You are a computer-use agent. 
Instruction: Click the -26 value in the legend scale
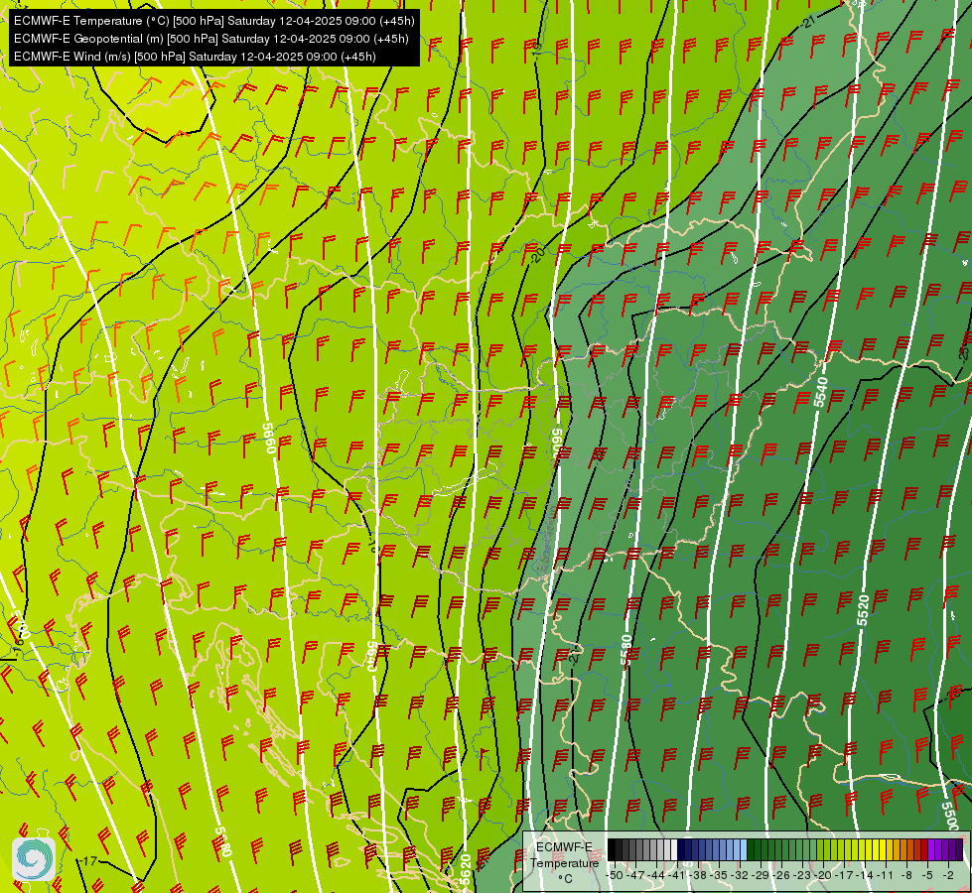pyautogui.click(x=782, y=875)
